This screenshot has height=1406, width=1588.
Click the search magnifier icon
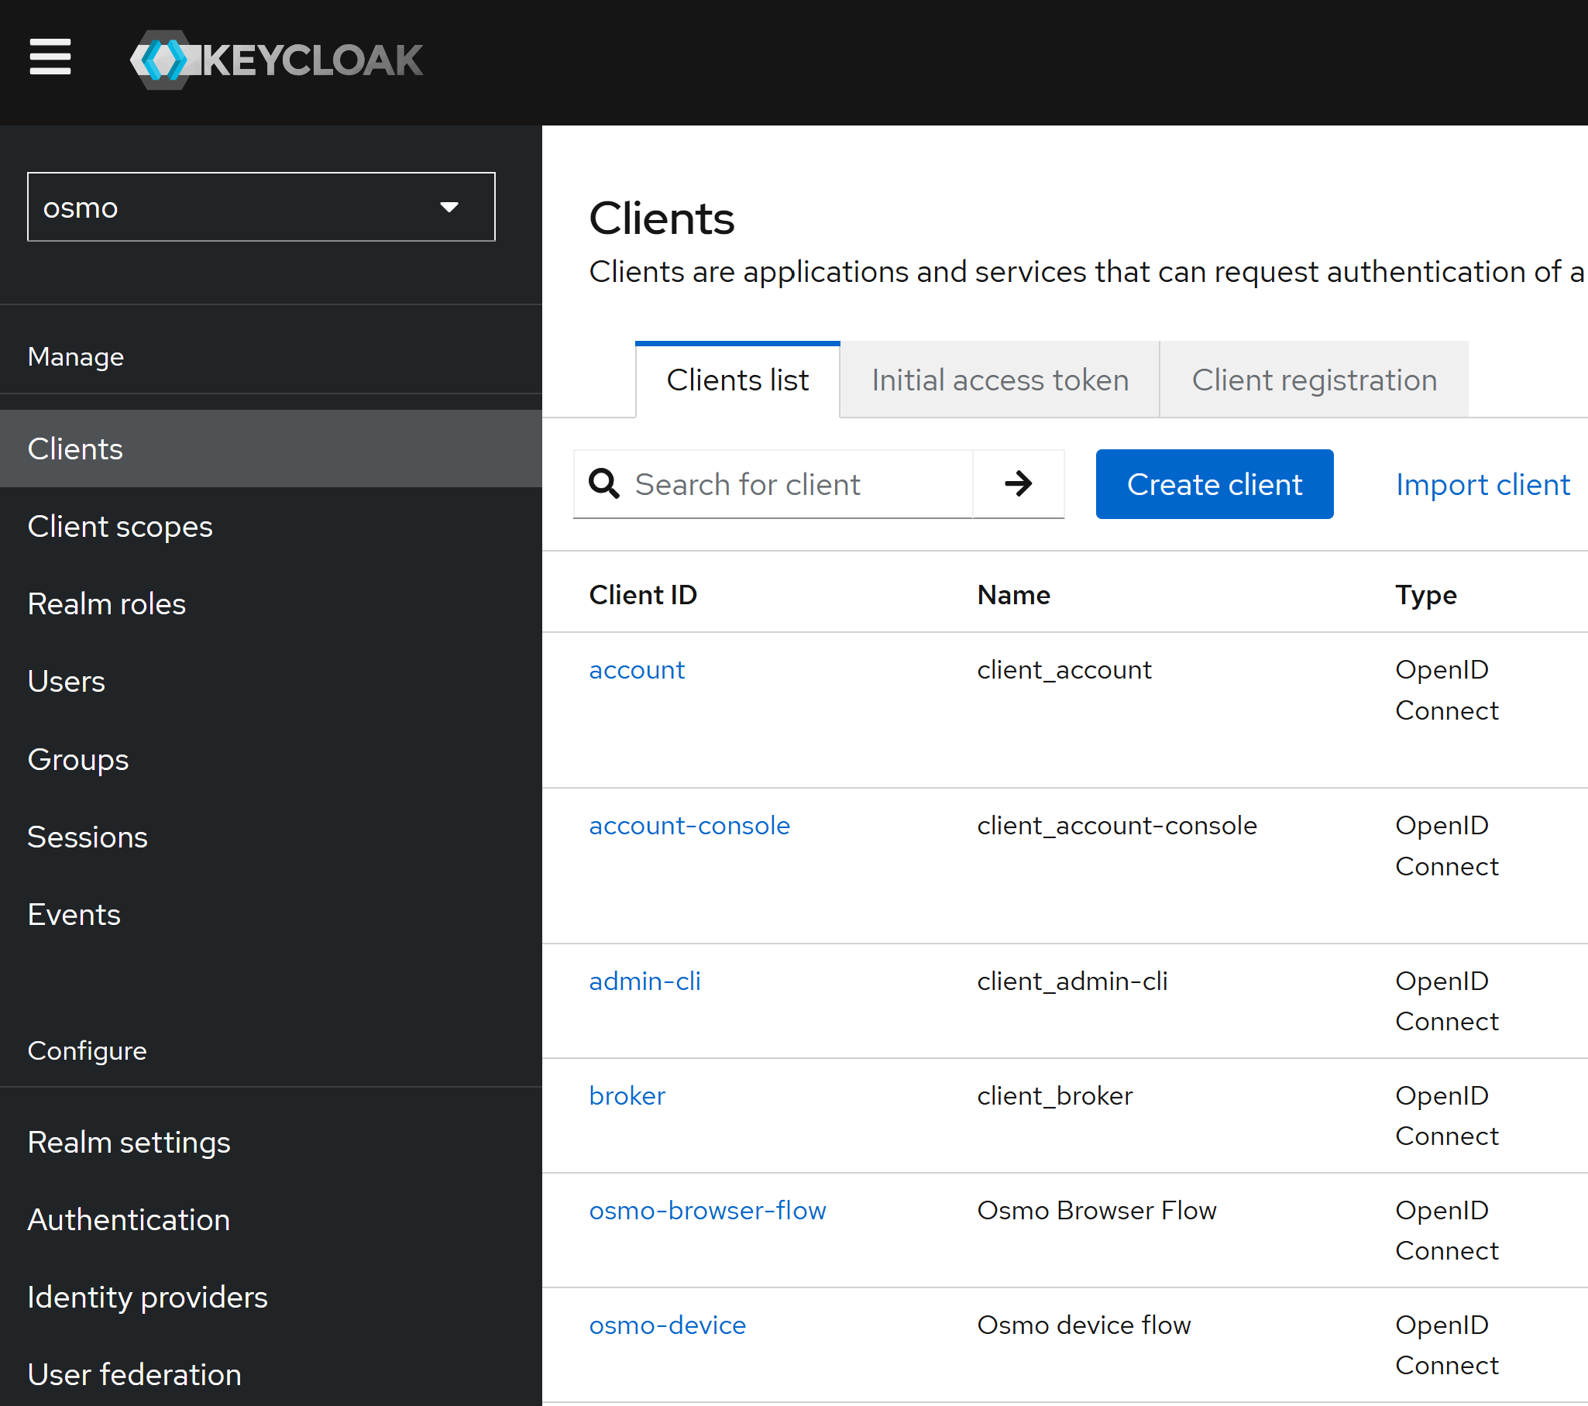point(603,484)
